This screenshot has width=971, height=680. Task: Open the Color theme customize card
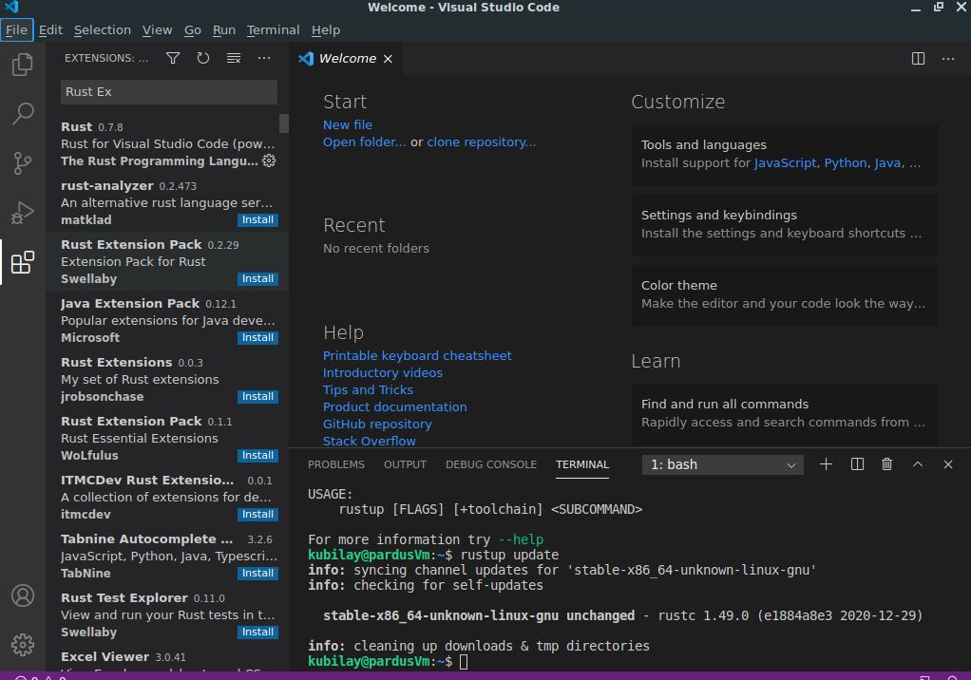coord(784,294)
